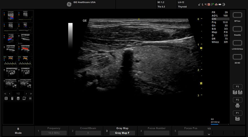The image size is (248, 137).
Task: Click the delete image trash icon
Action: click(x=12, y=98)
